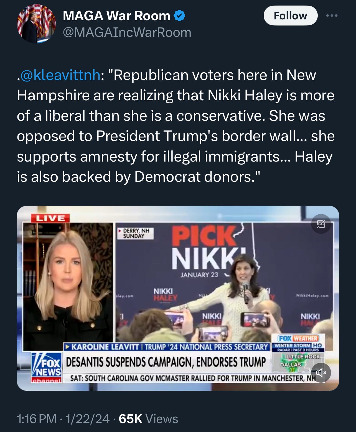Screen dimensions: 356x432
Task: Toggle closed captions on the video
Action: coord(321,224)
